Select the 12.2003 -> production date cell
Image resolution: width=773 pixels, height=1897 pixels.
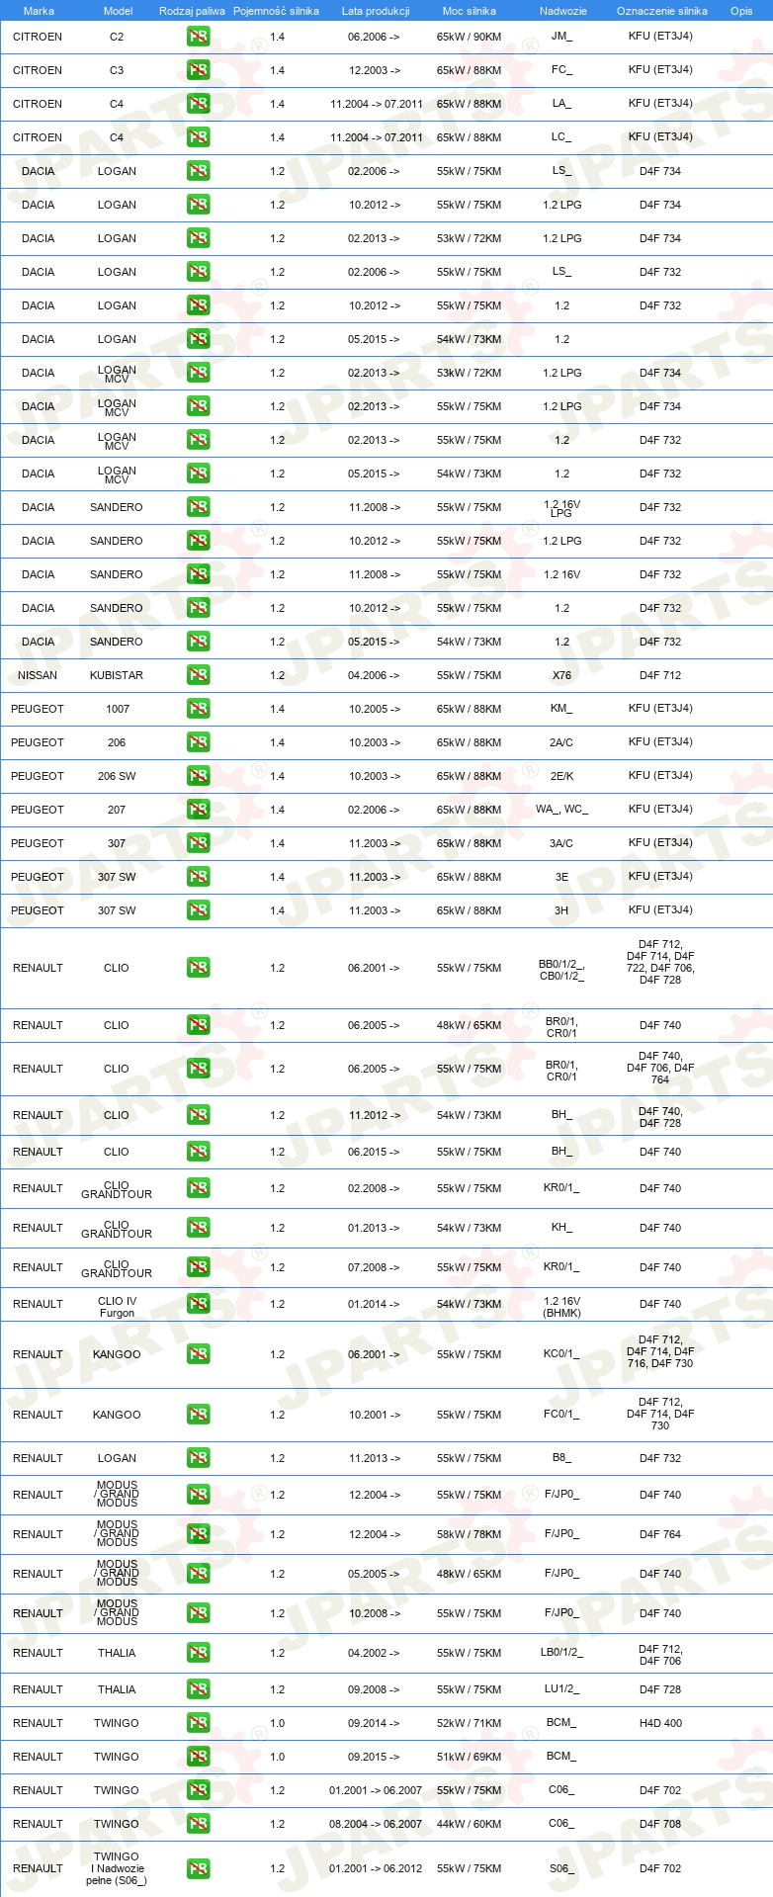(374, 70)
